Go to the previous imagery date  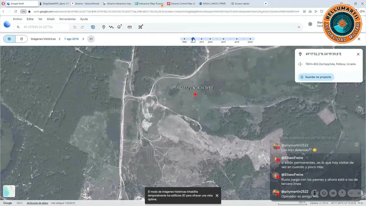59,39
